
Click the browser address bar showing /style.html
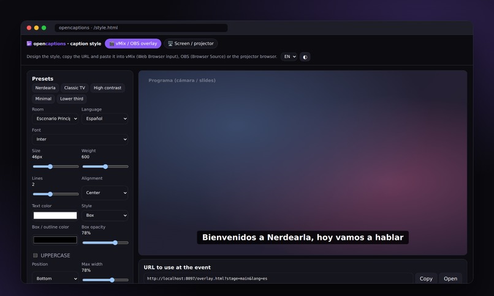pos(141,28)
